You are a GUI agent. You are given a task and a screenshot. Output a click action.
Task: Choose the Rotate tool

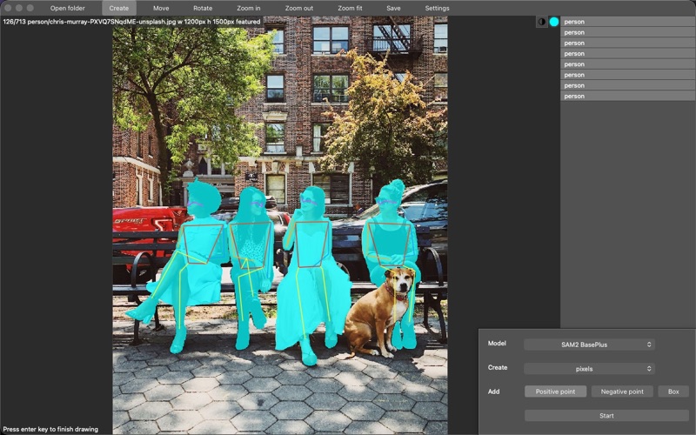(x=203, y=8)
